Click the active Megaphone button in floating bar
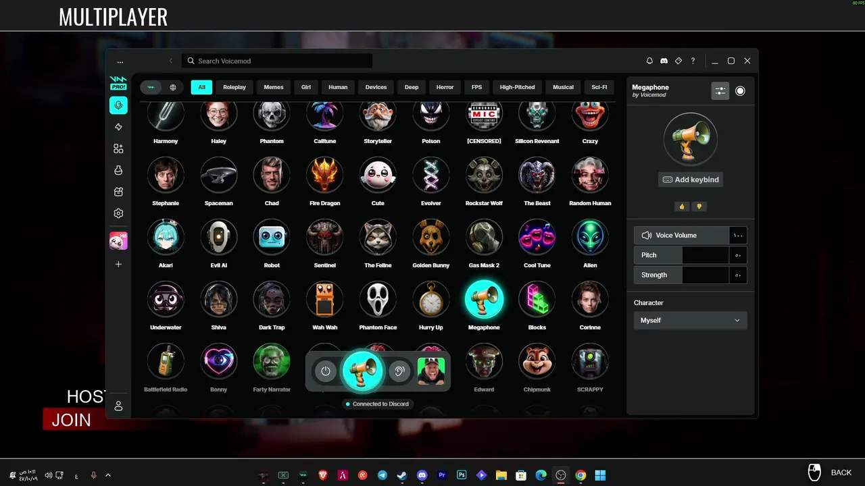The image size is (865, 486). (362, 371)
